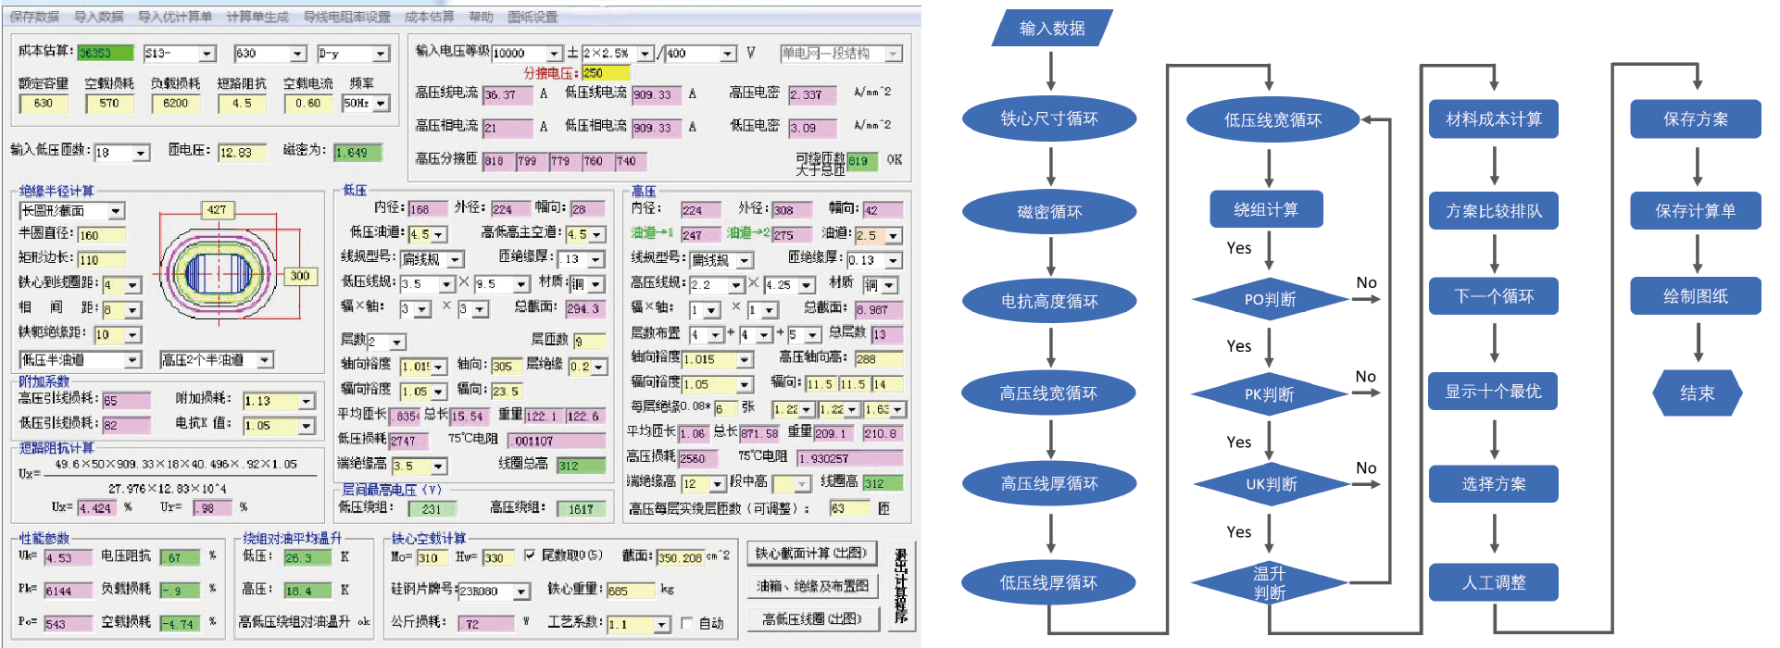Click the yellow 分接电压 250 field
Viewport: 1780px width, 648px height.
(x=606, y=73)
